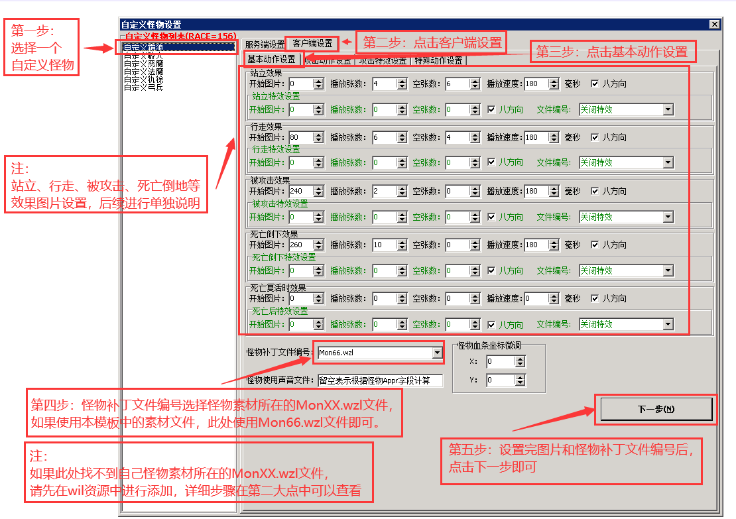Expand 文件编号 dropdown in 站立特效设置
736x519 pixels.
click(x=668, y=110)
